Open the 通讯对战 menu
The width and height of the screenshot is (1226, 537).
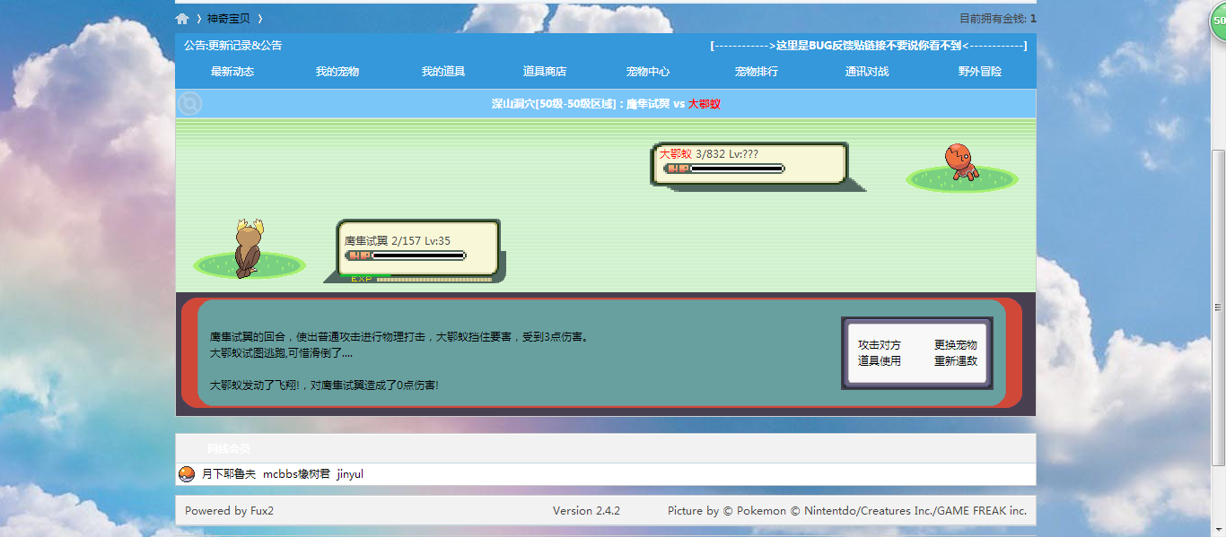[x=867, y=72]
